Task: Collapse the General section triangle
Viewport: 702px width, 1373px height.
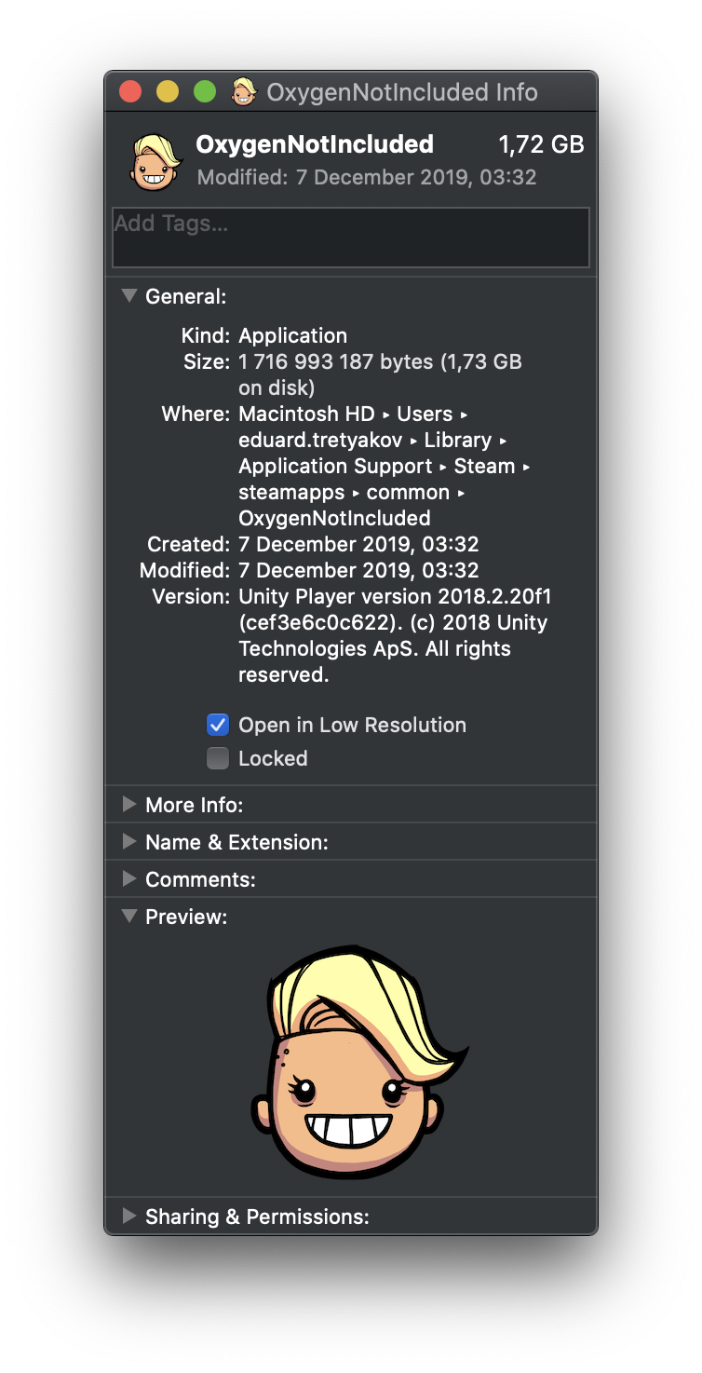Action: click(x=129, y=296)
